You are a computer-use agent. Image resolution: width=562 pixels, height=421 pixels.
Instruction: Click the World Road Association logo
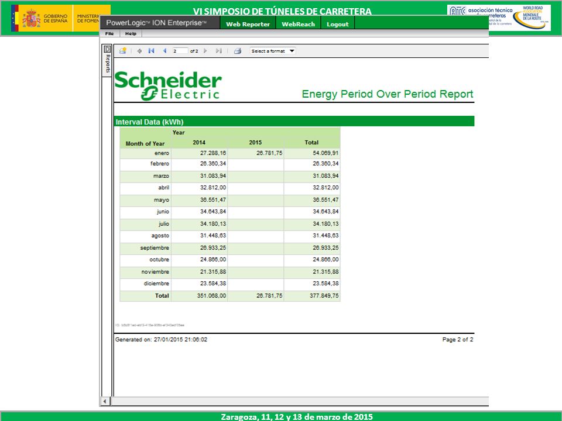coord(531,18)
